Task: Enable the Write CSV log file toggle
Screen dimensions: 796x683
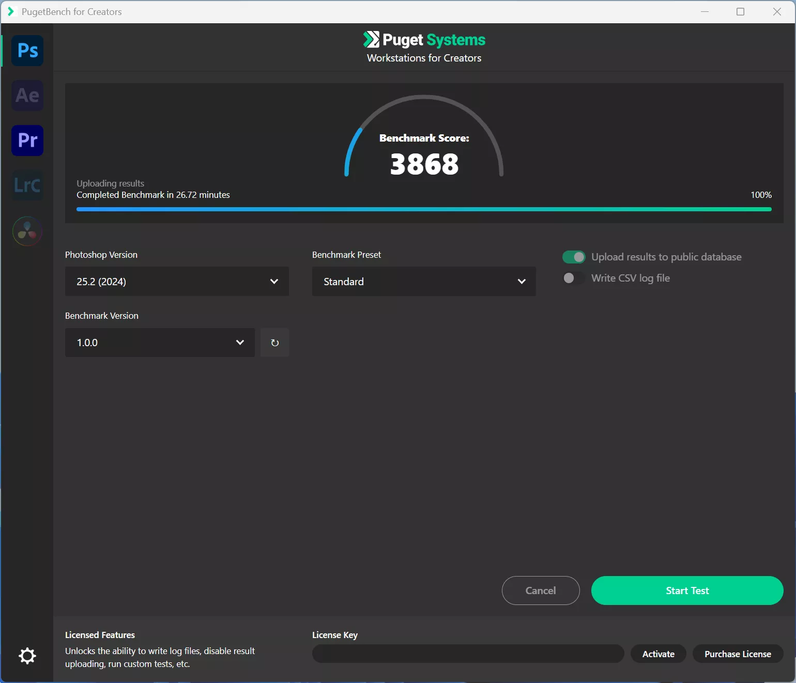Action: (x=574, y=278)
